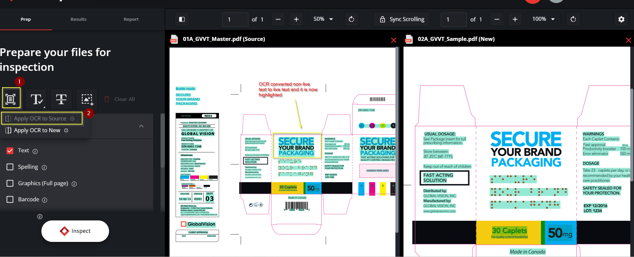634x257 pixels.
Task: Select the strikethrough text tool icon
Action: click(x=61, y=99)
